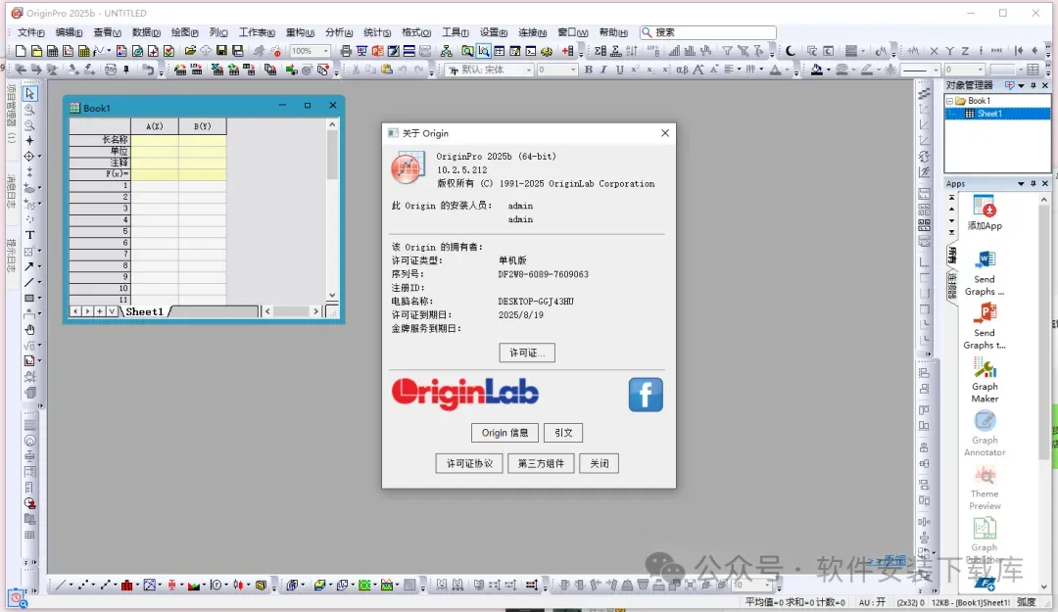
Task: Set column as Y designation icon
Action: (x=949, y=51)
